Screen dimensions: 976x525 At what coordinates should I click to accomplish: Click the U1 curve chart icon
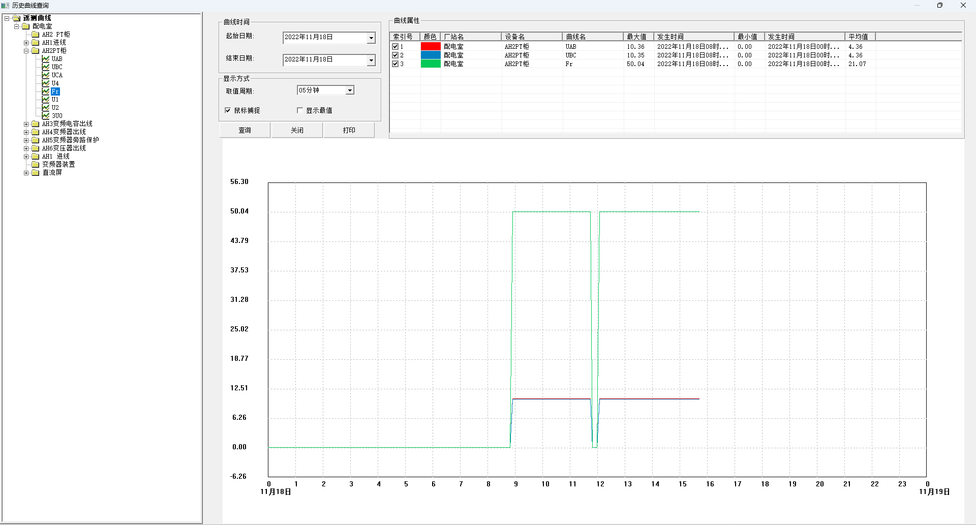coord(46,100)
